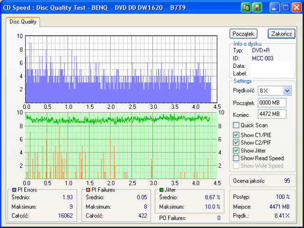Click the blue PI Errors legend swatch
The width and height of the screenshot is (304, 228).
coord(14,190)
